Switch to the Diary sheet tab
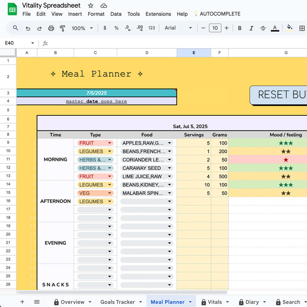Viewport: 307px width, 307px height. [249, 302]
